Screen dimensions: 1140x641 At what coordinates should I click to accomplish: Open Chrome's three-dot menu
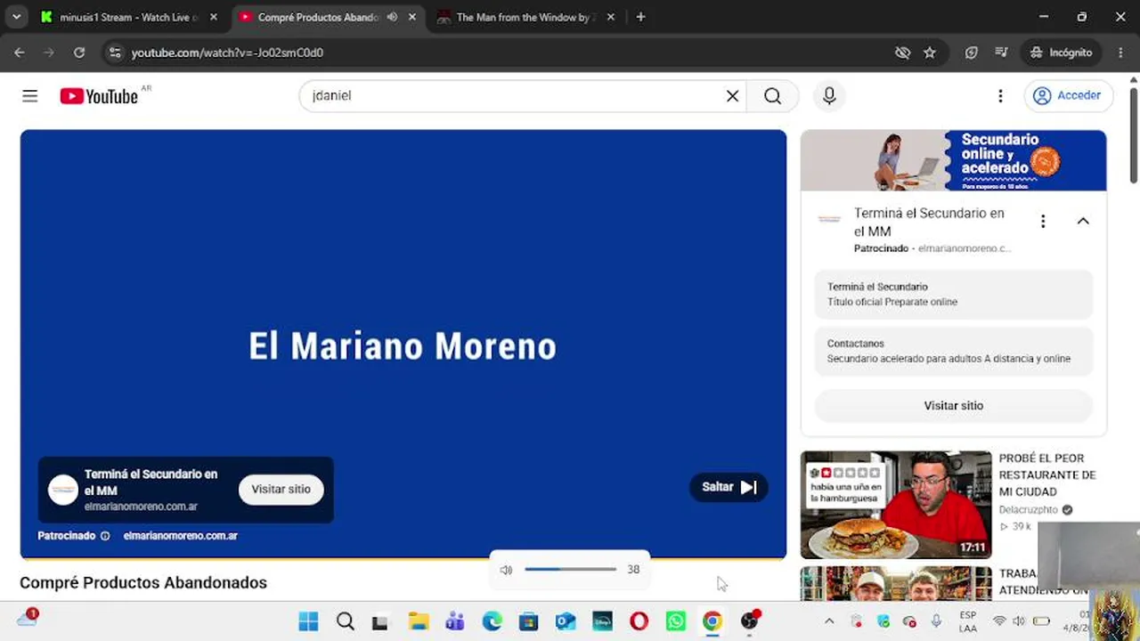[x=1120, y=53]
